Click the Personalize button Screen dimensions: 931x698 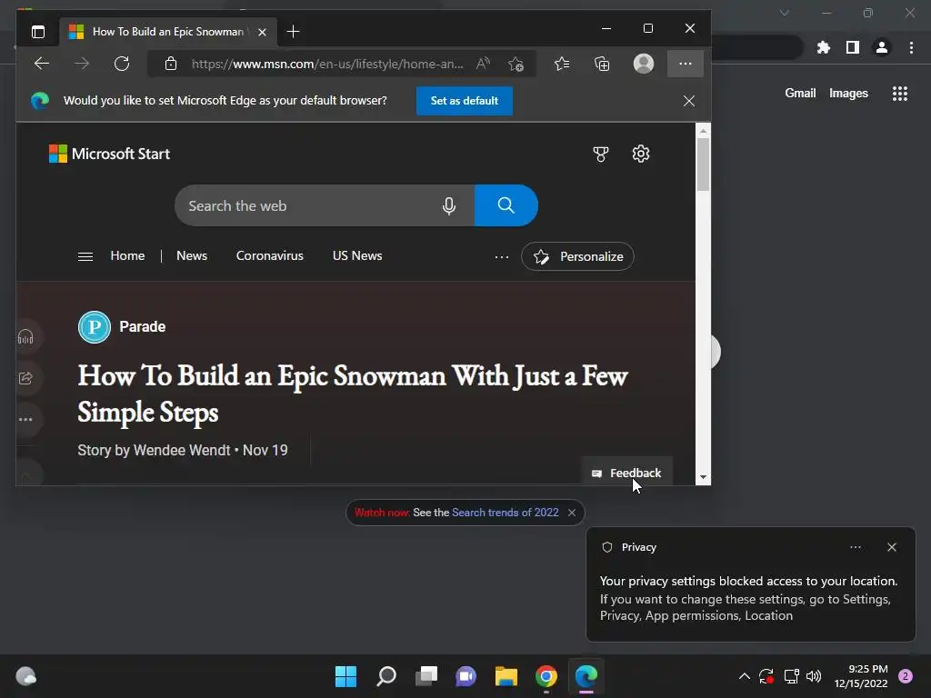click(577, 256)
